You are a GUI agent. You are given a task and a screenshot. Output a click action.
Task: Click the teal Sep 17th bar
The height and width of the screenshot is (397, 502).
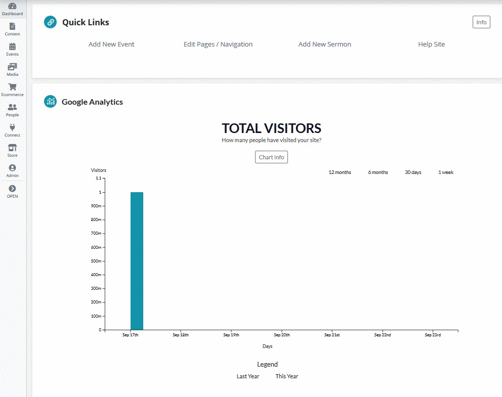137,261
